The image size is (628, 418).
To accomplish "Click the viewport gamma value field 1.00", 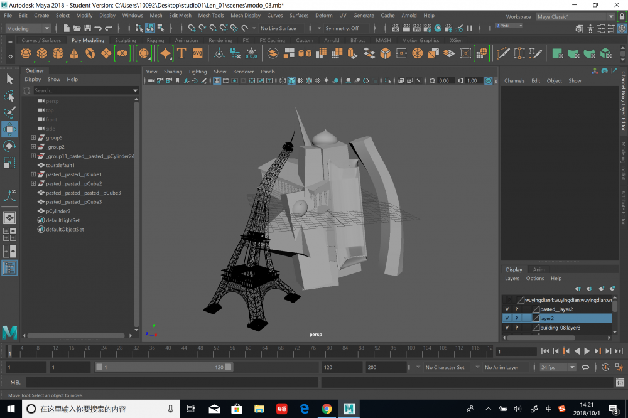I will (x=473, y=81).
